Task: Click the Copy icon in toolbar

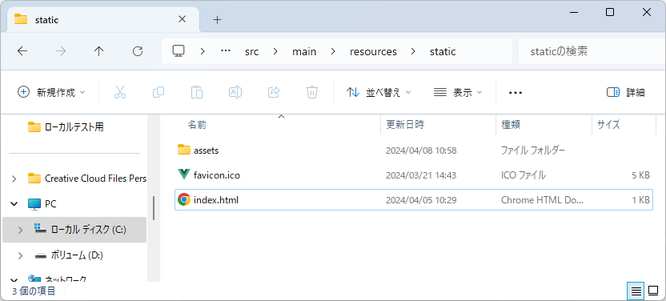Action: (158, 92)
